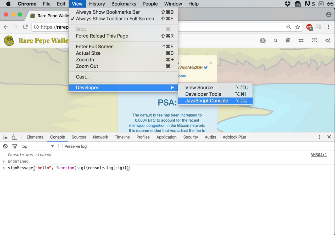
Task: Open the Bookmarks menu
Action: (x=124, y=4)
